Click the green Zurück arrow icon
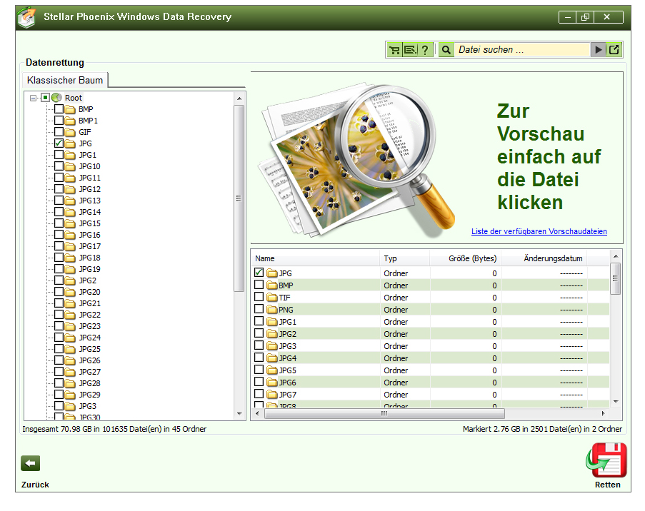This screenshot has width=645, height=511. click(x=31, y=463)
